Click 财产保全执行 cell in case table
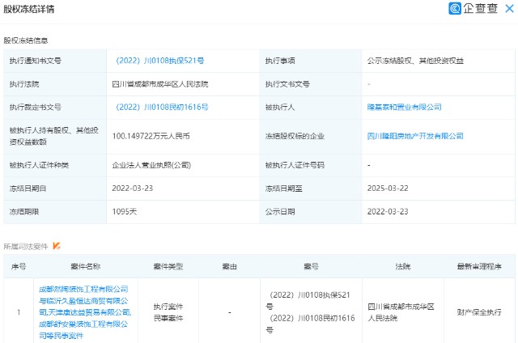518x343 pixels. click(479, 312)
